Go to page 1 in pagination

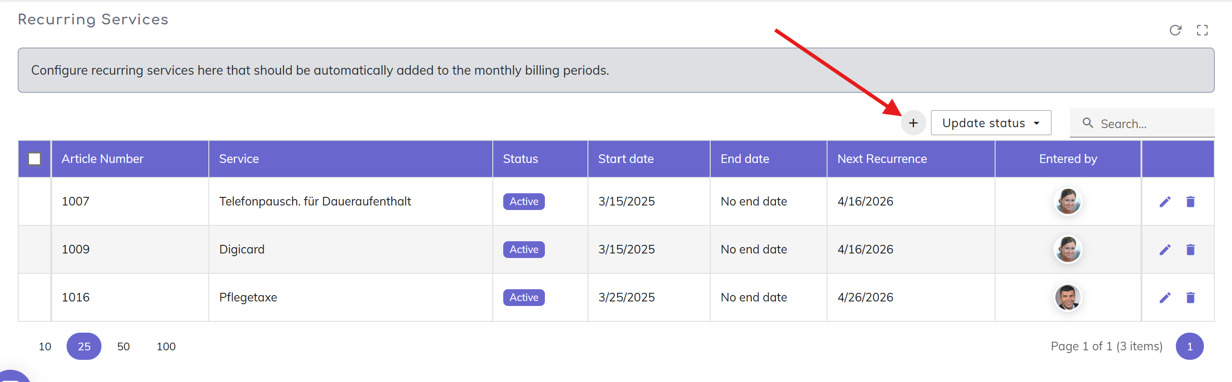pyautogui.click(x=1189, y=346)
